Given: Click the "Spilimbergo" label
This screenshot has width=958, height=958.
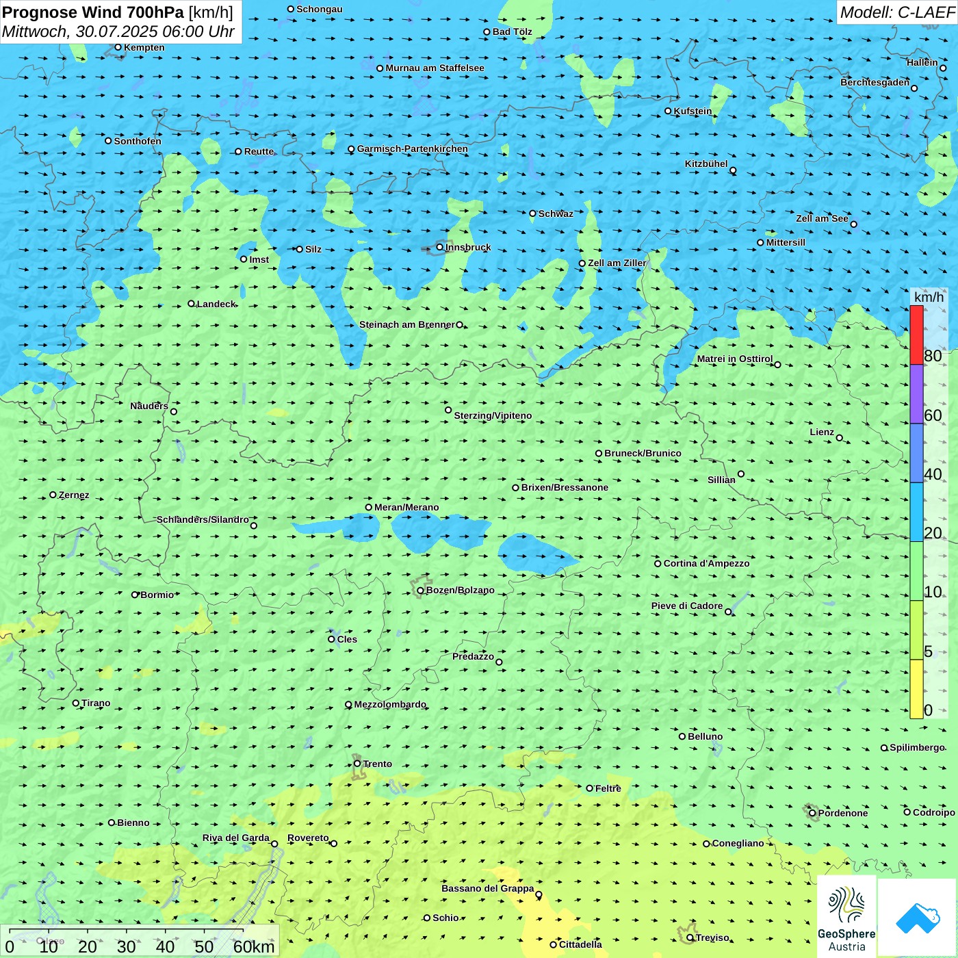Looking at the screenshot, I should point(917,747).
